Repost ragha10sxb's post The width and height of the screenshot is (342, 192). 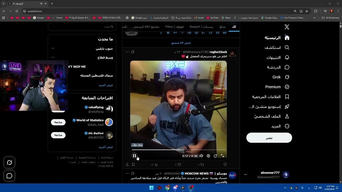(202, 165)
